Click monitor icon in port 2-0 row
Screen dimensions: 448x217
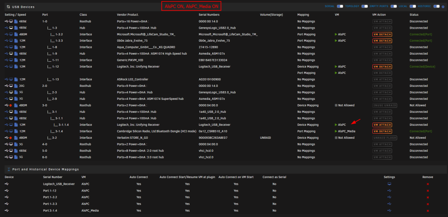(x=11, y=85)
